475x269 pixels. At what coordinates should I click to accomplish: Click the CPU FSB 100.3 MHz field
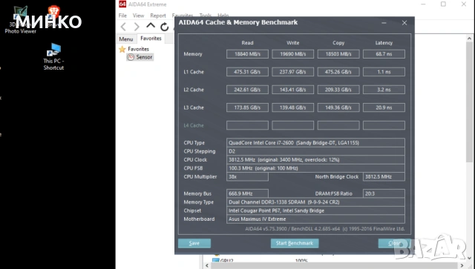pos(315,168)
